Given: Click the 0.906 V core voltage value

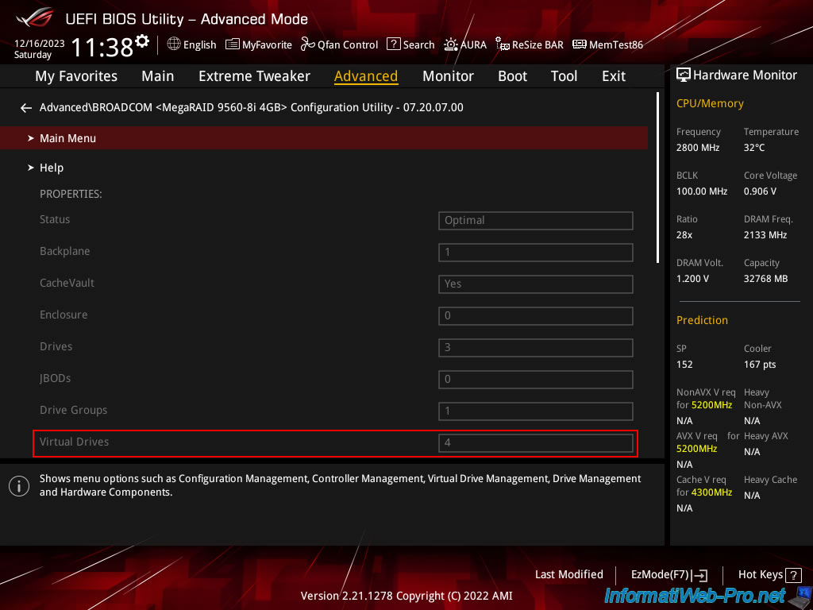Looking at the screenshot, I should (760, 191).
